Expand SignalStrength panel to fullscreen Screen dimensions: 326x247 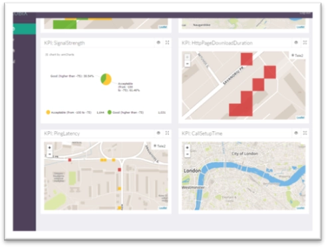click(x=167, y=43)
